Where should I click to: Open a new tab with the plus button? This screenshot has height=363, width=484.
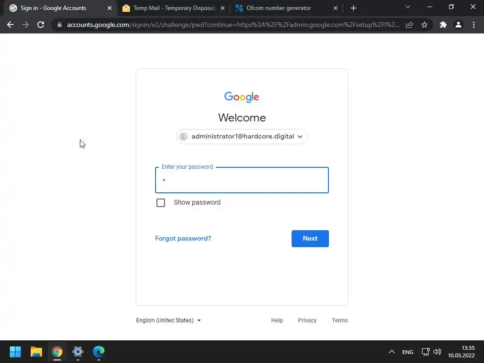pyautogui.click(x=354, y=8)
